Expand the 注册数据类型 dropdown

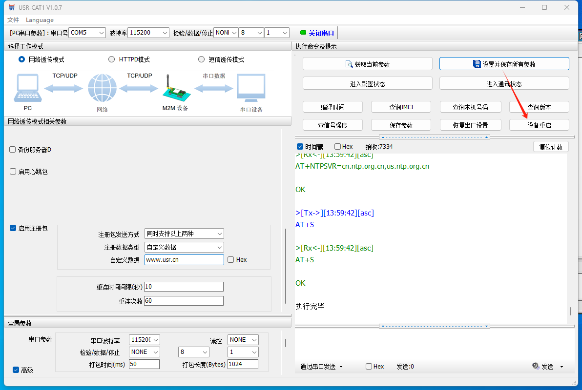184,247
